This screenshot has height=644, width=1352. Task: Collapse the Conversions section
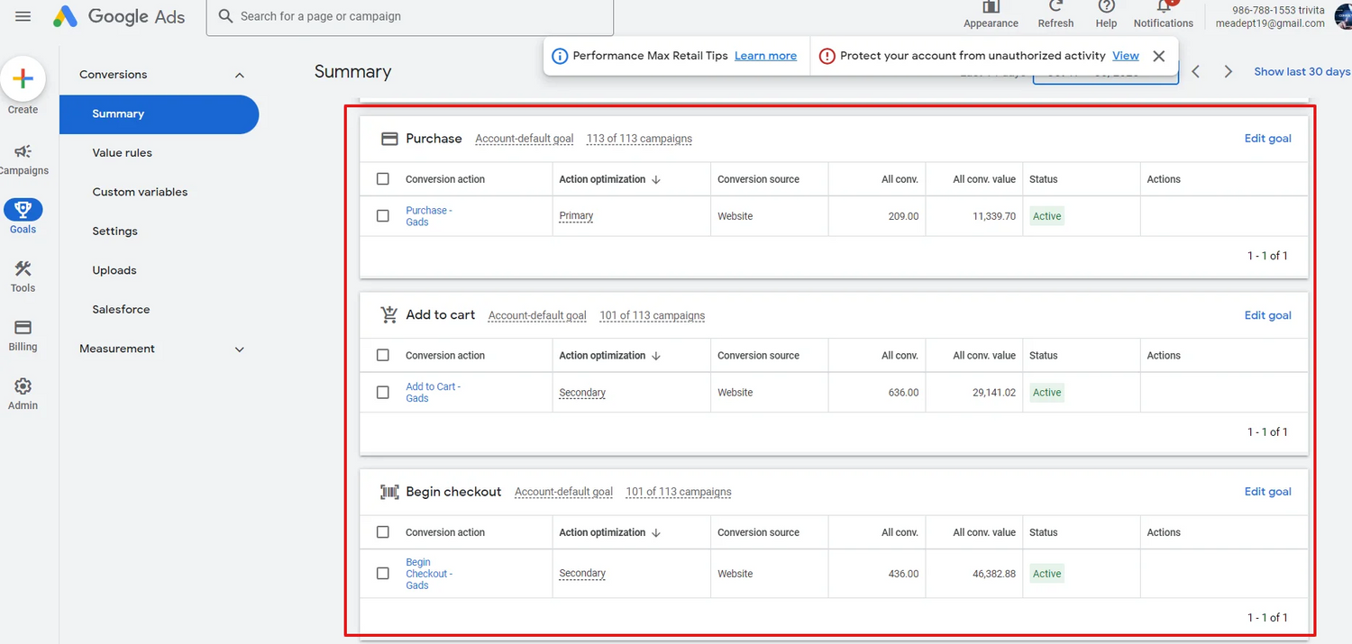click(x=239, y=75)
